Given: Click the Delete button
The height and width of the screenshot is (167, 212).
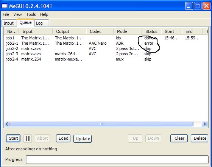Looking at the screenshot, I should click(200, 138).
